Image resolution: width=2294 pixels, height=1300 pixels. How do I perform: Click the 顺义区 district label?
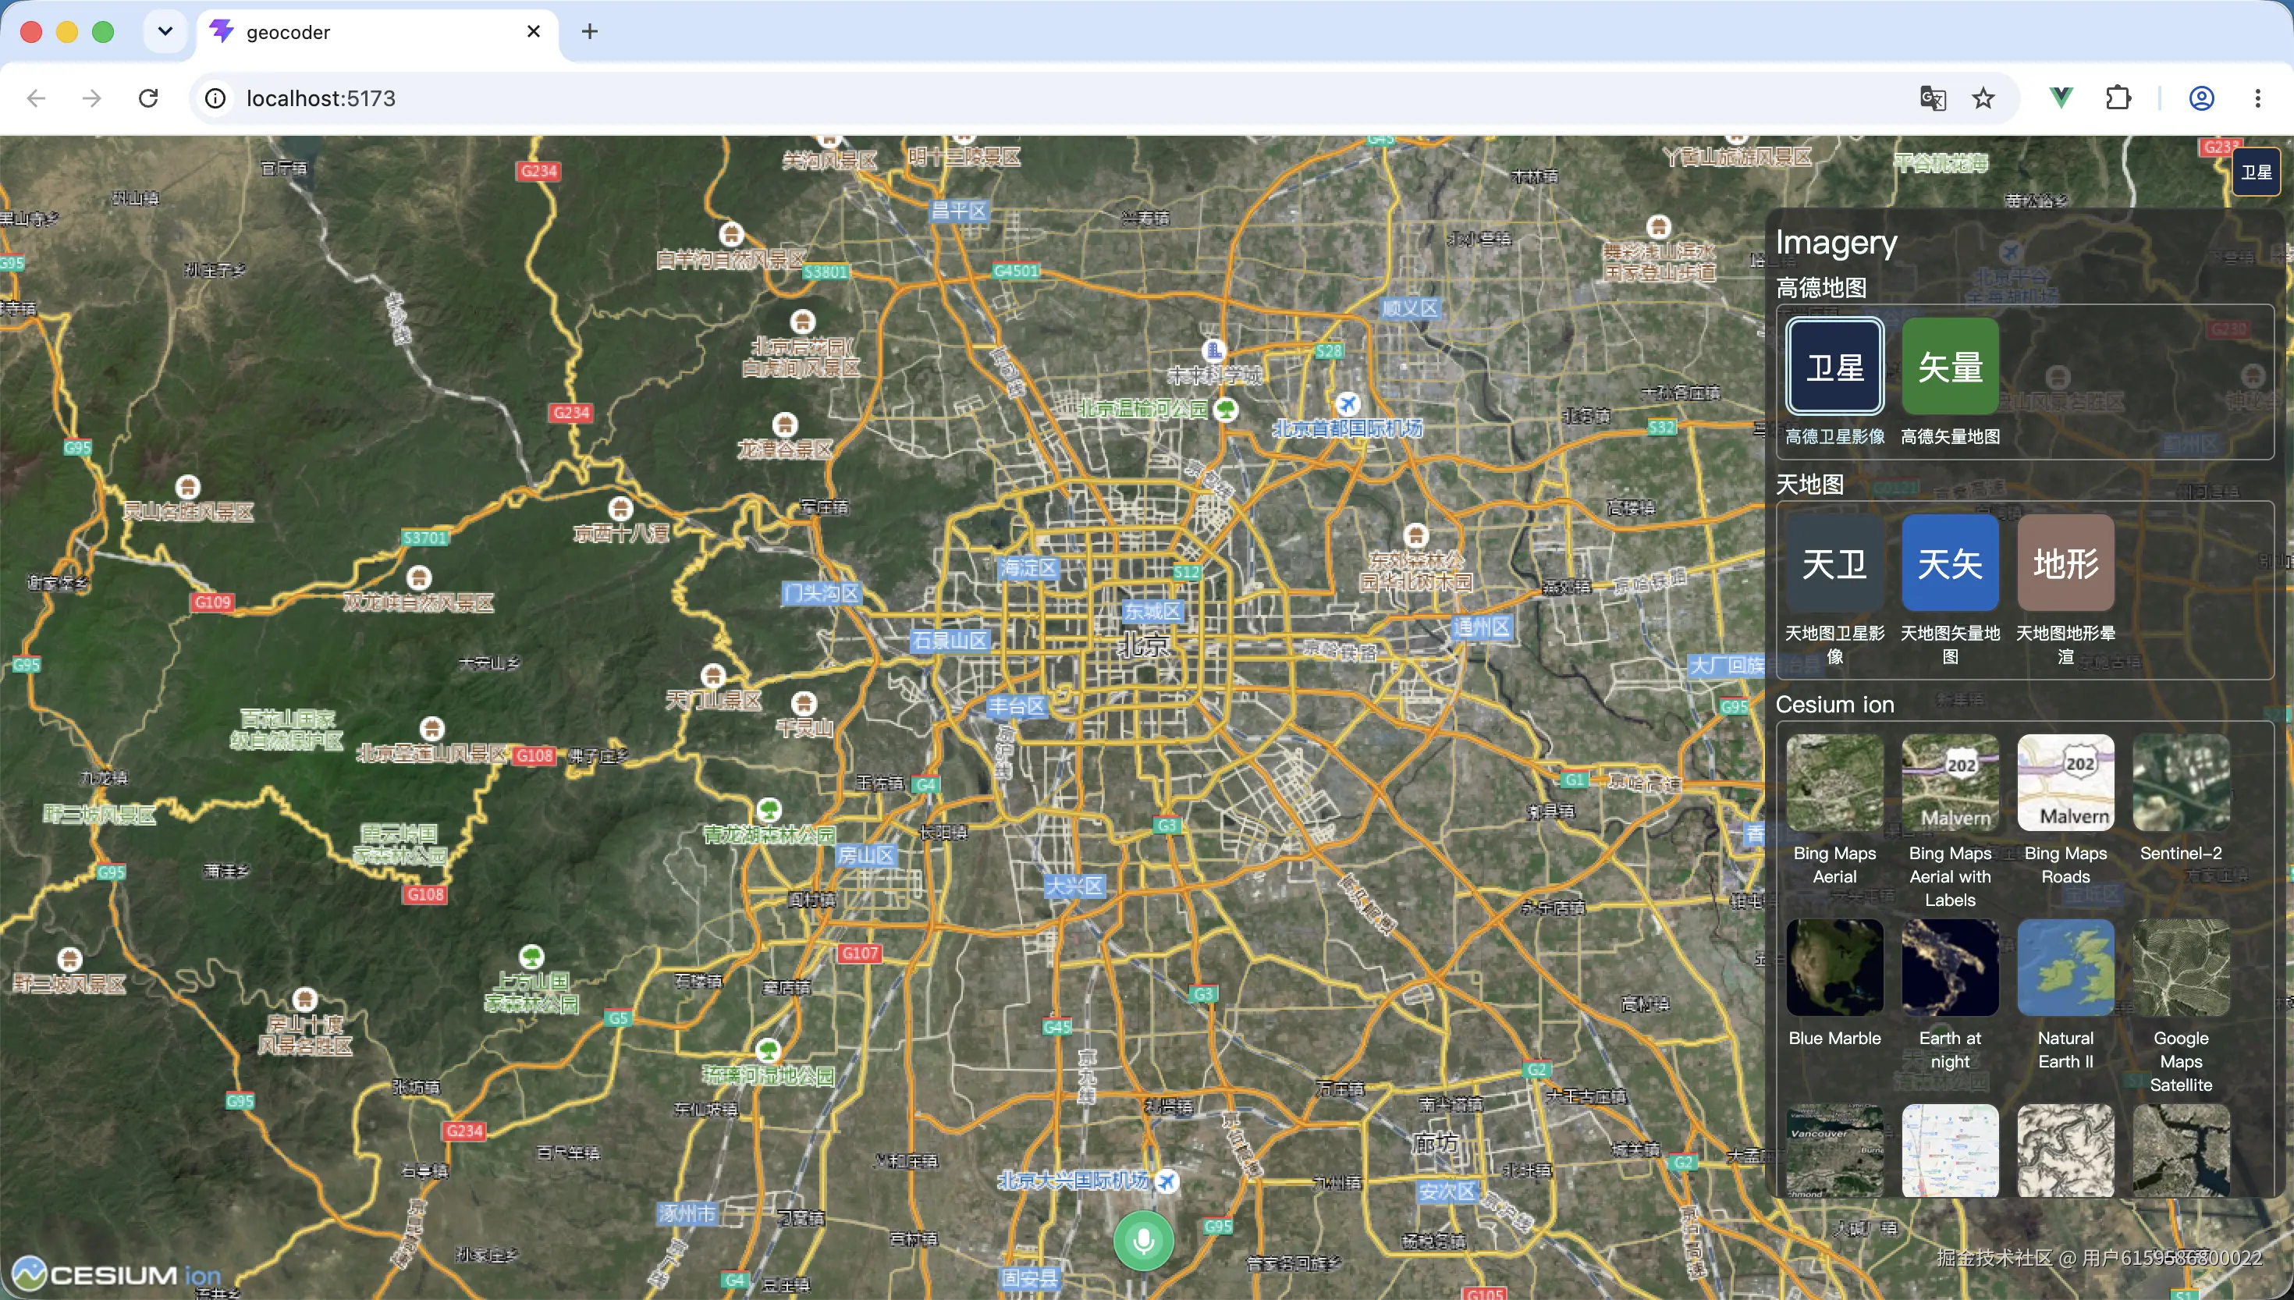tap(1409, 308)
